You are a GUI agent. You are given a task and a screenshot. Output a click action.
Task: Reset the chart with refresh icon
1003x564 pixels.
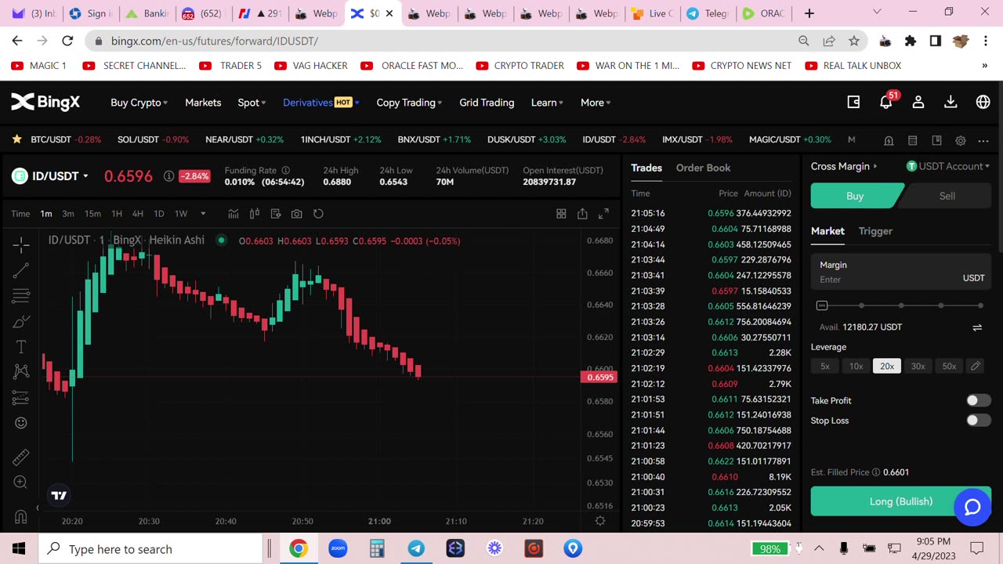coord(318,214)
